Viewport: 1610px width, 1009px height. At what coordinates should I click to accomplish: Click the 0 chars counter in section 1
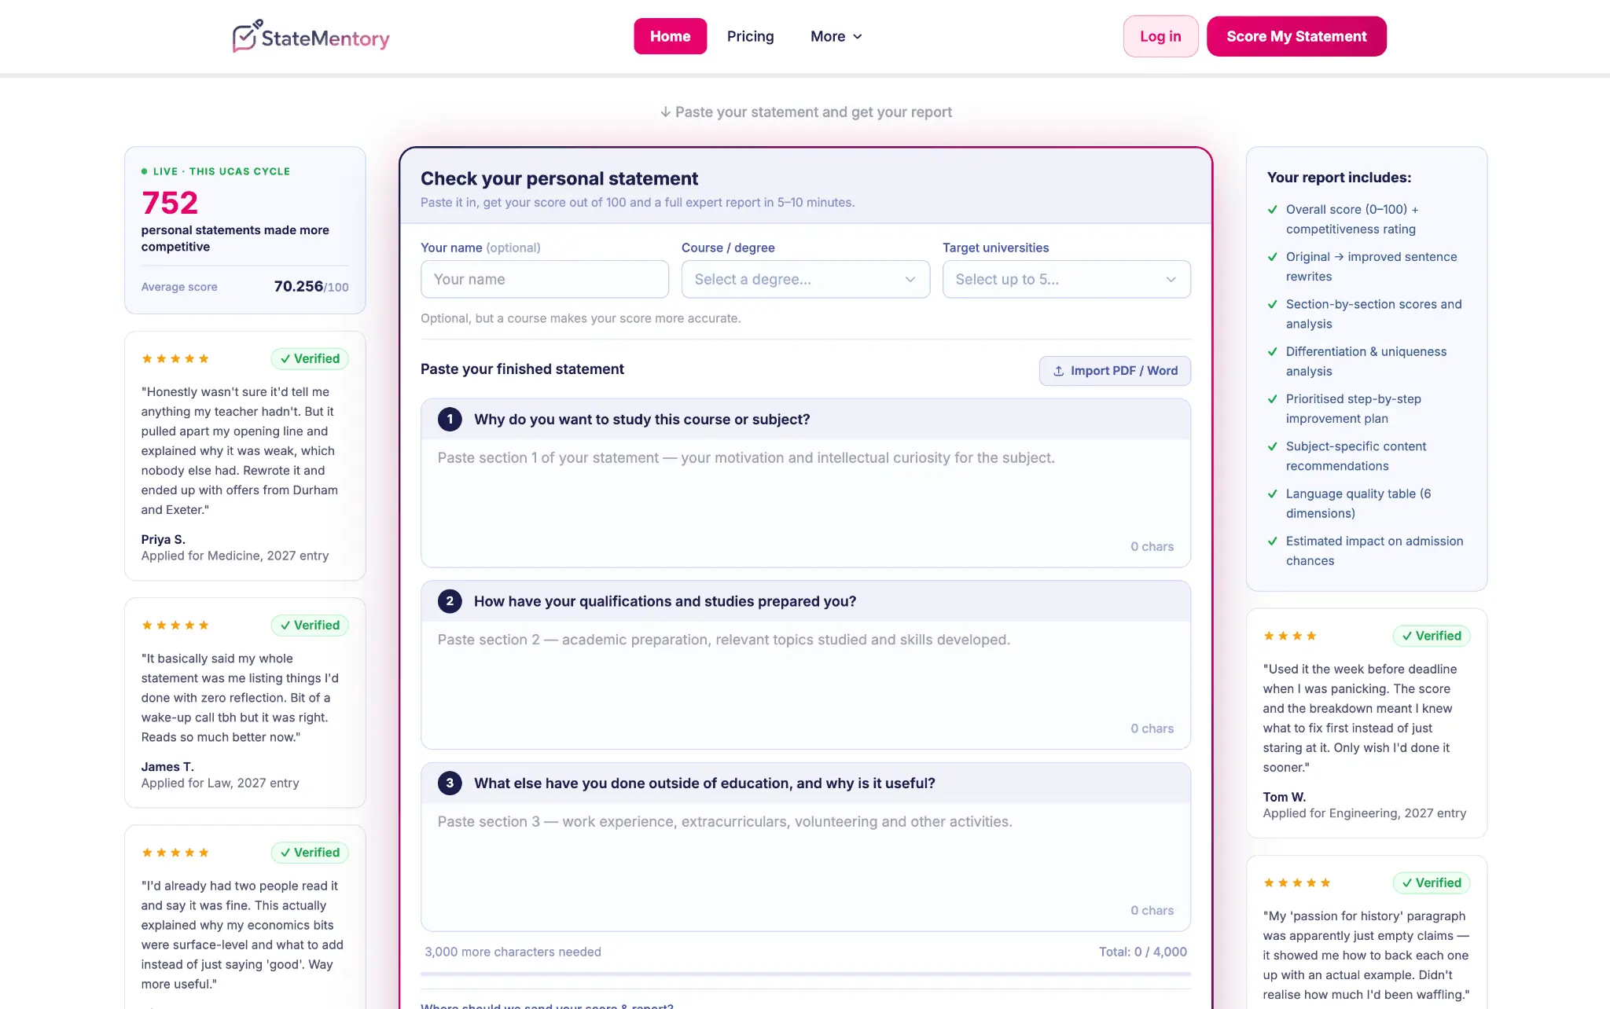[x=1152, y=547]
